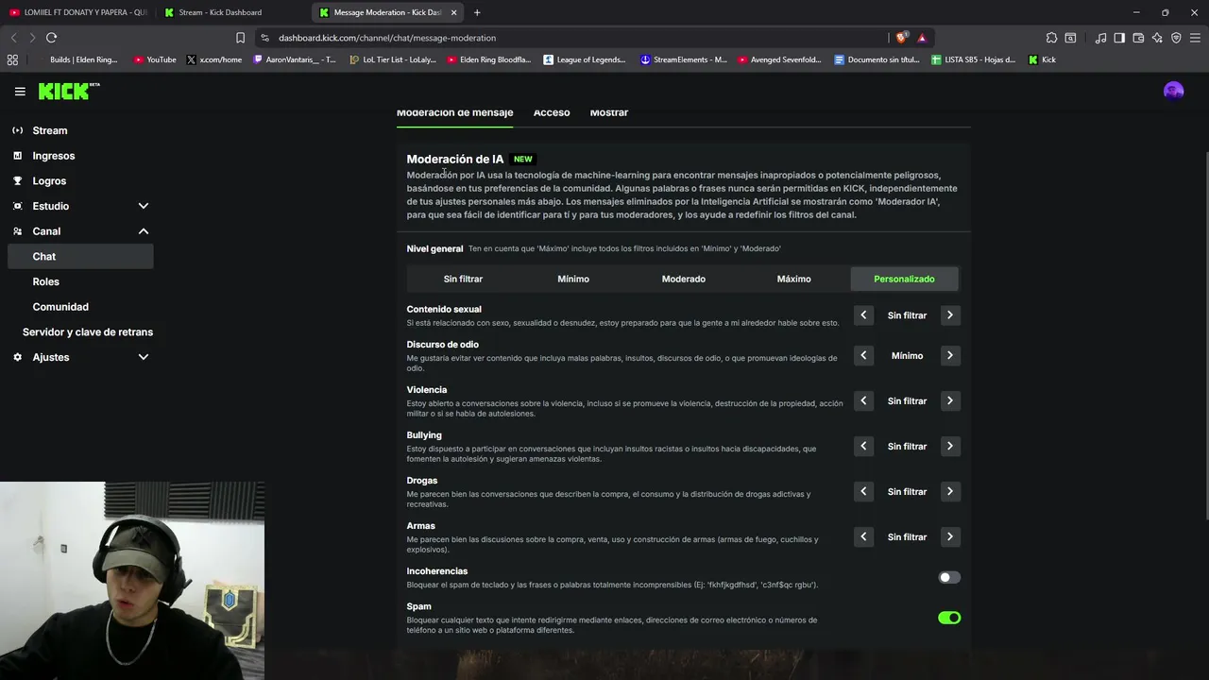Select the Personalizado filter level

tap(904, 279)
